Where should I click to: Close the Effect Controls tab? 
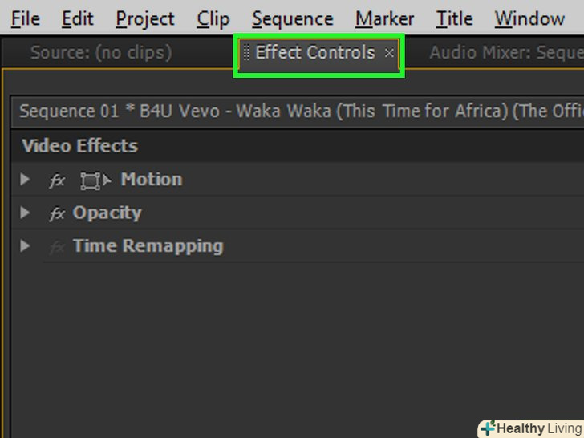coord(389,53)
